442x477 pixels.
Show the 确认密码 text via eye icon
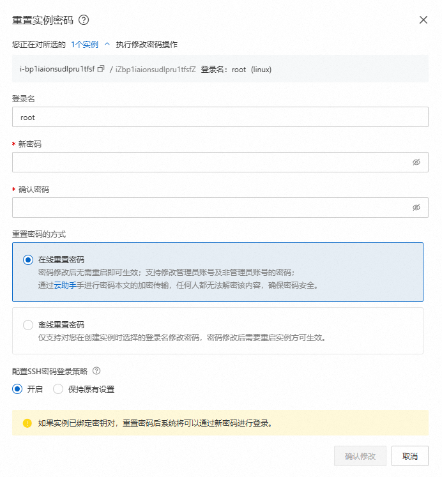click(416, 208)
